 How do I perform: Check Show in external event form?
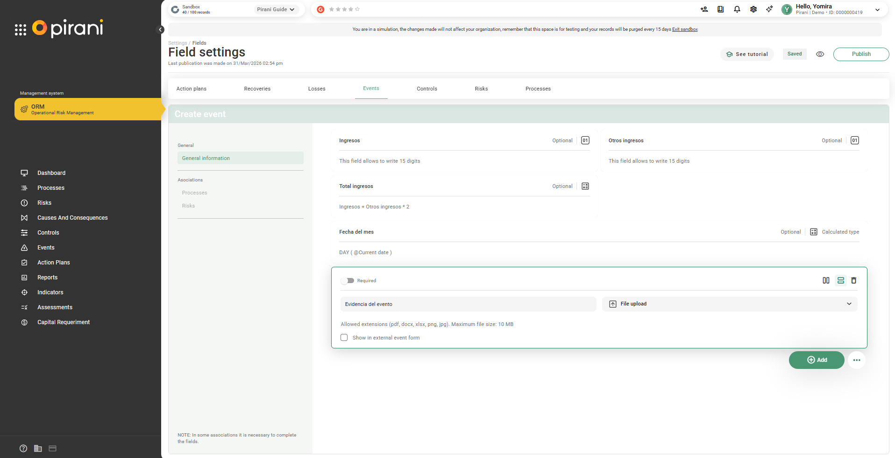tap(344, 338)
